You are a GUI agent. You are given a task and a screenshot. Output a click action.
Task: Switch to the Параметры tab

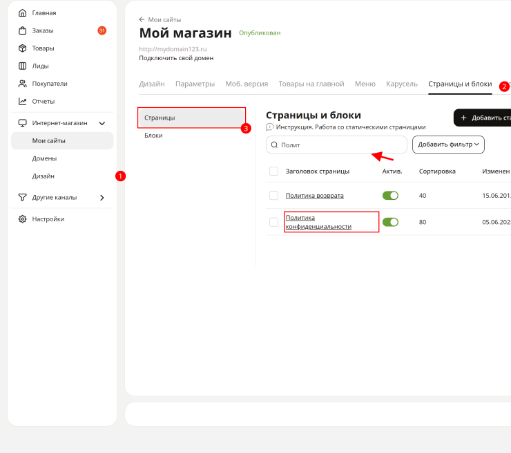click(195, 84)
